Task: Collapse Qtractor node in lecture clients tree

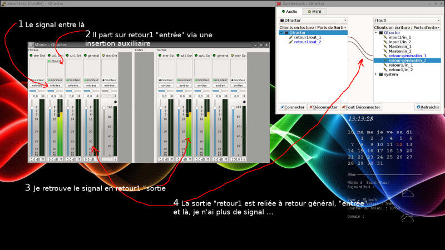Action: (281, 33)
